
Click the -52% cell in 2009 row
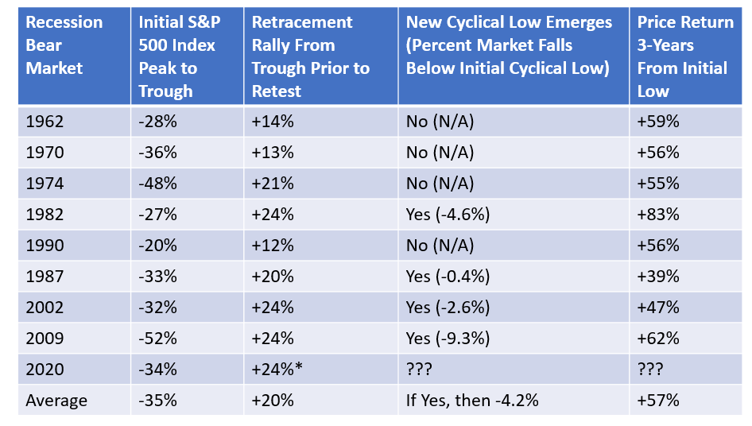159,339
